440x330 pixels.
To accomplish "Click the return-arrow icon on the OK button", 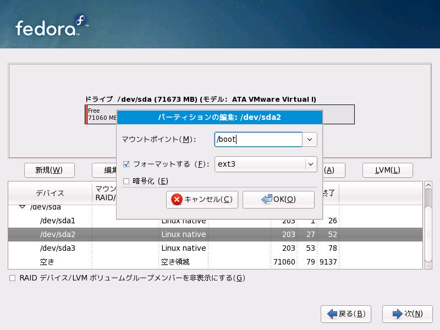I will [x=267, y=199].
